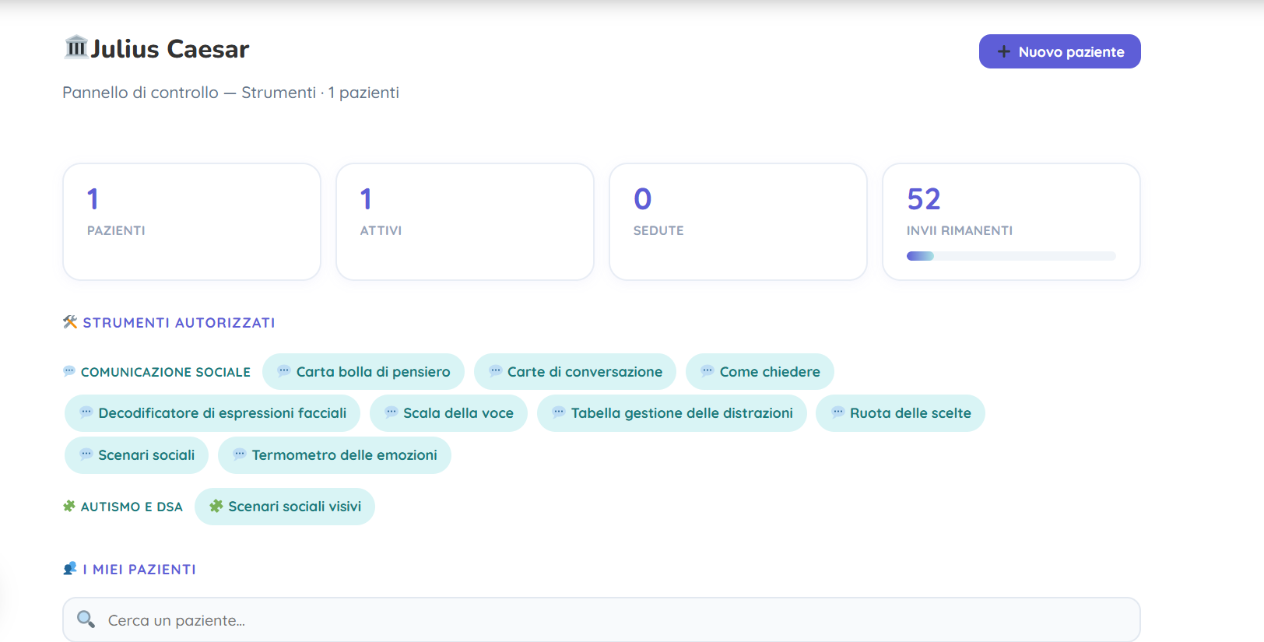
Task: Click the bubble icon in Scala della voce
Action: coord(391,412)
